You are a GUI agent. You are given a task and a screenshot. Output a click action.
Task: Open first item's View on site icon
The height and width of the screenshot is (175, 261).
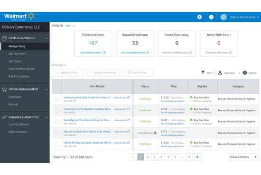128,97
